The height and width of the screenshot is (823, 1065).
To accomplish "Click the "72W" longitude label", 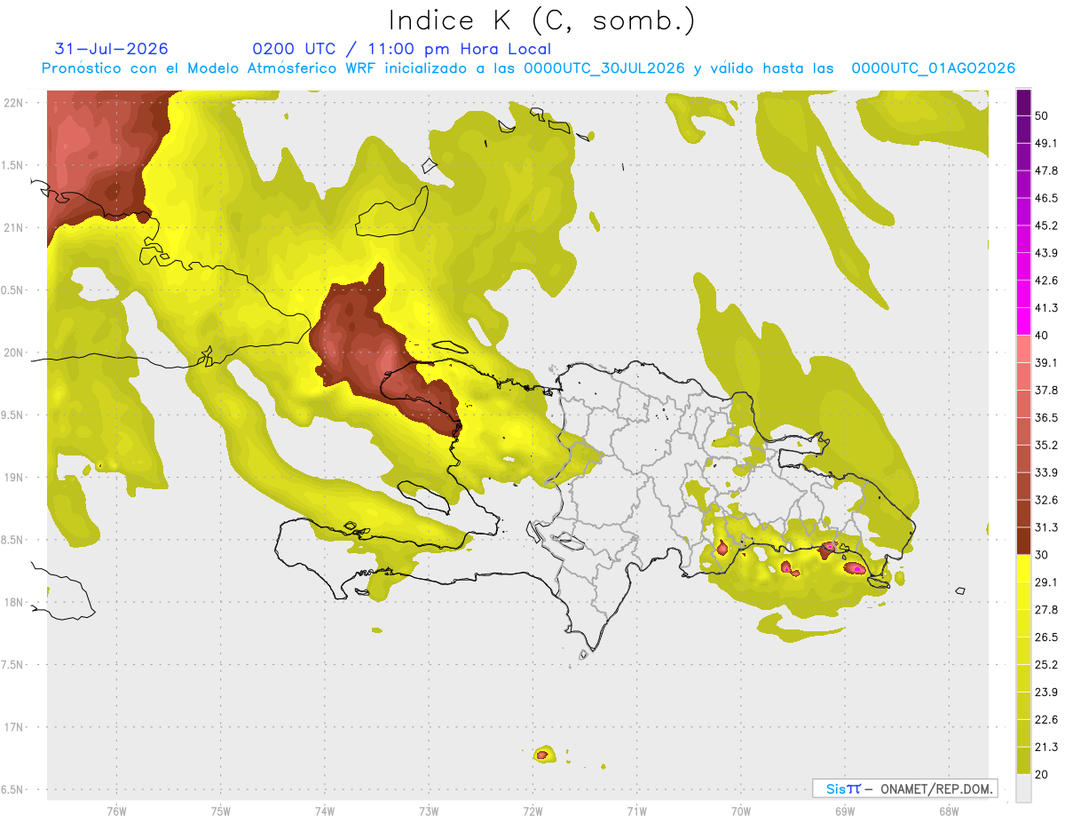I will point(532,812).
